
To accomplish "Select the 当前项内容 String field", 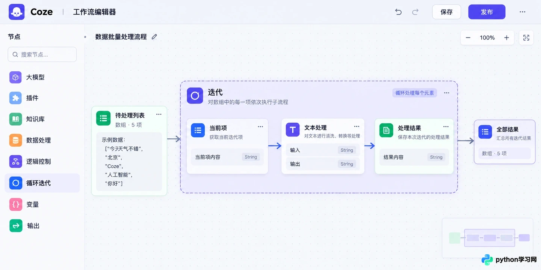I will [227, 157].
